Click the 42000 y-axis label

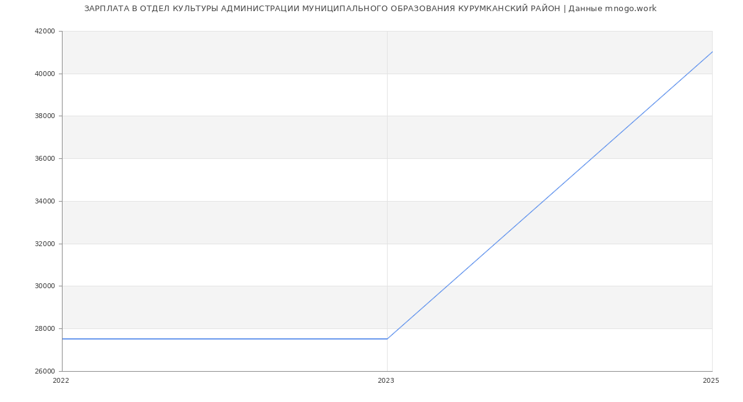click(45, 31)
